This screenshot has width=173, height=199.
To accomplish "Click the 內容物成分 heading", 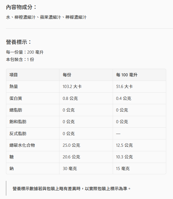I will [22, 7].
